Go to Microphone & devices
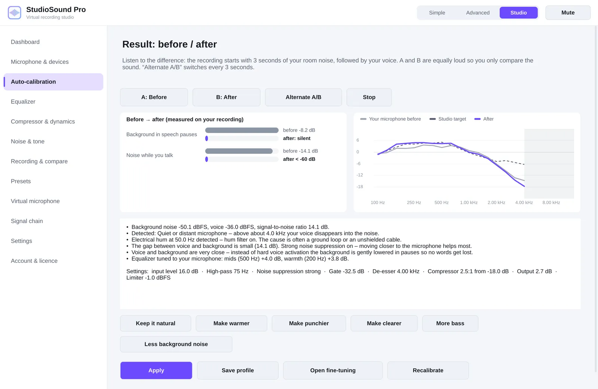The image size is (598, 389). pyautogui.click(x=53, y=62)
